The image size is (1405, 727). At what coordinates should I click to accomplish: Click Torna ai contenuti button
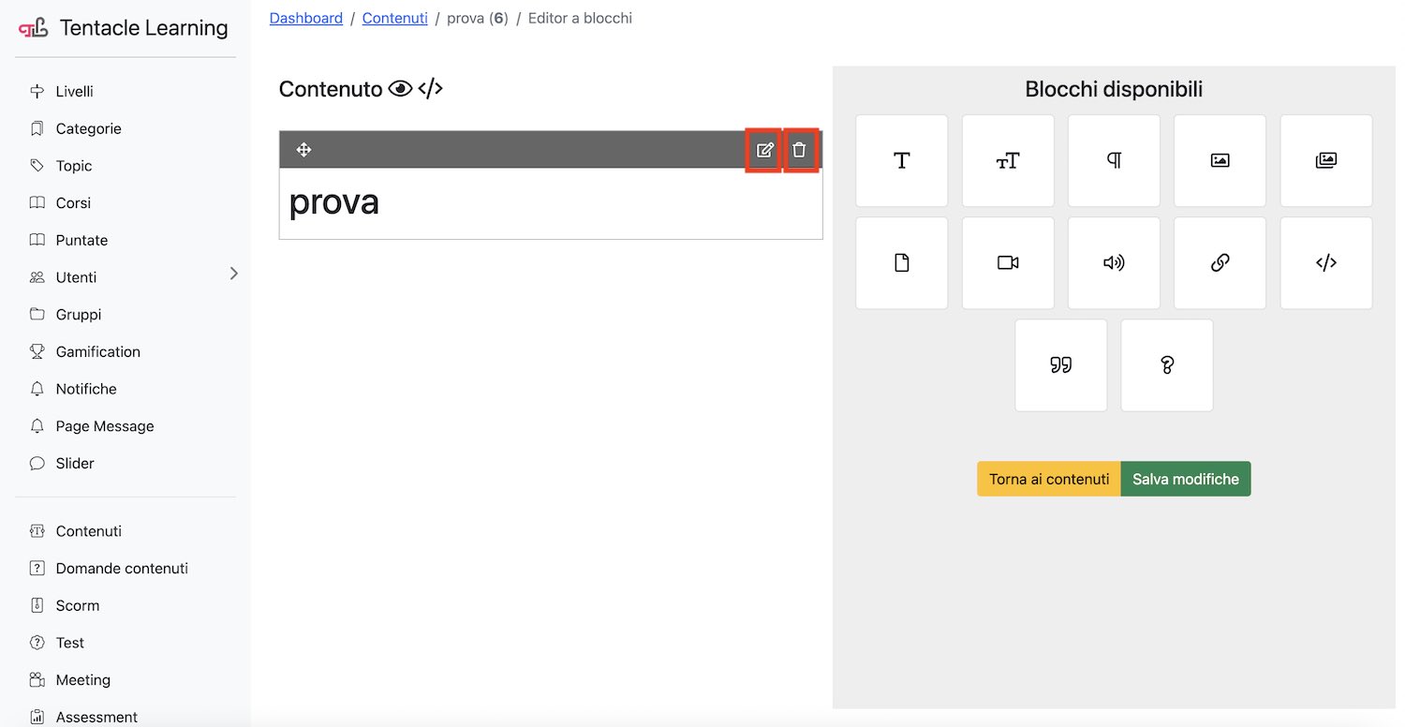click(1048, 479)
